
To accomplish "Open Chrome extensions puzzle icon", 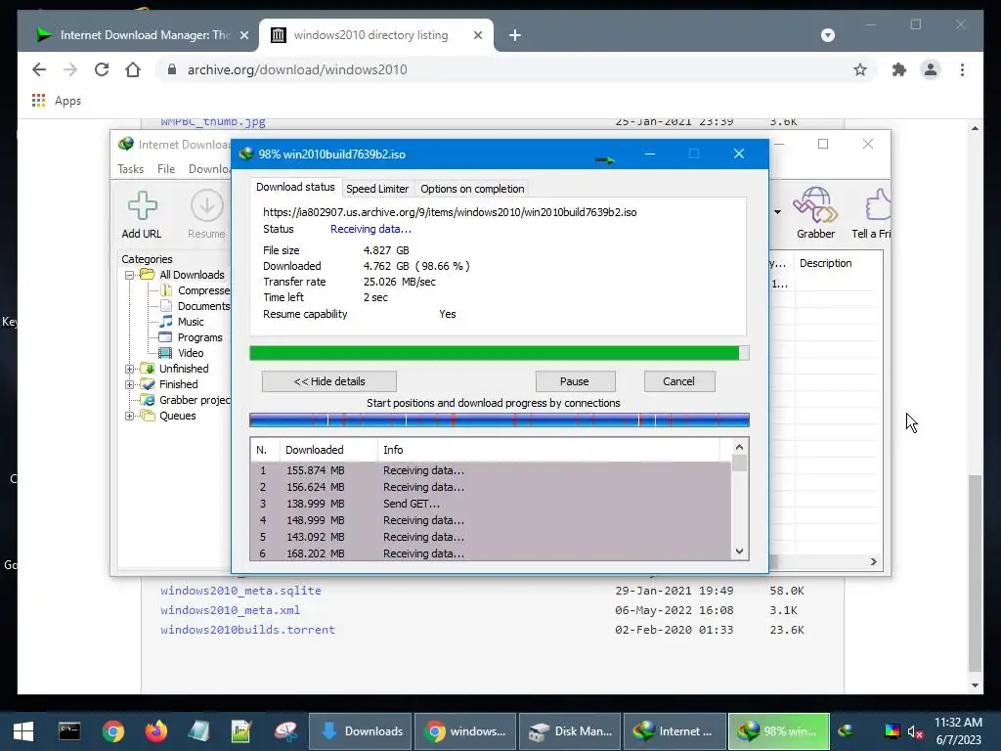I will point(899,69).
